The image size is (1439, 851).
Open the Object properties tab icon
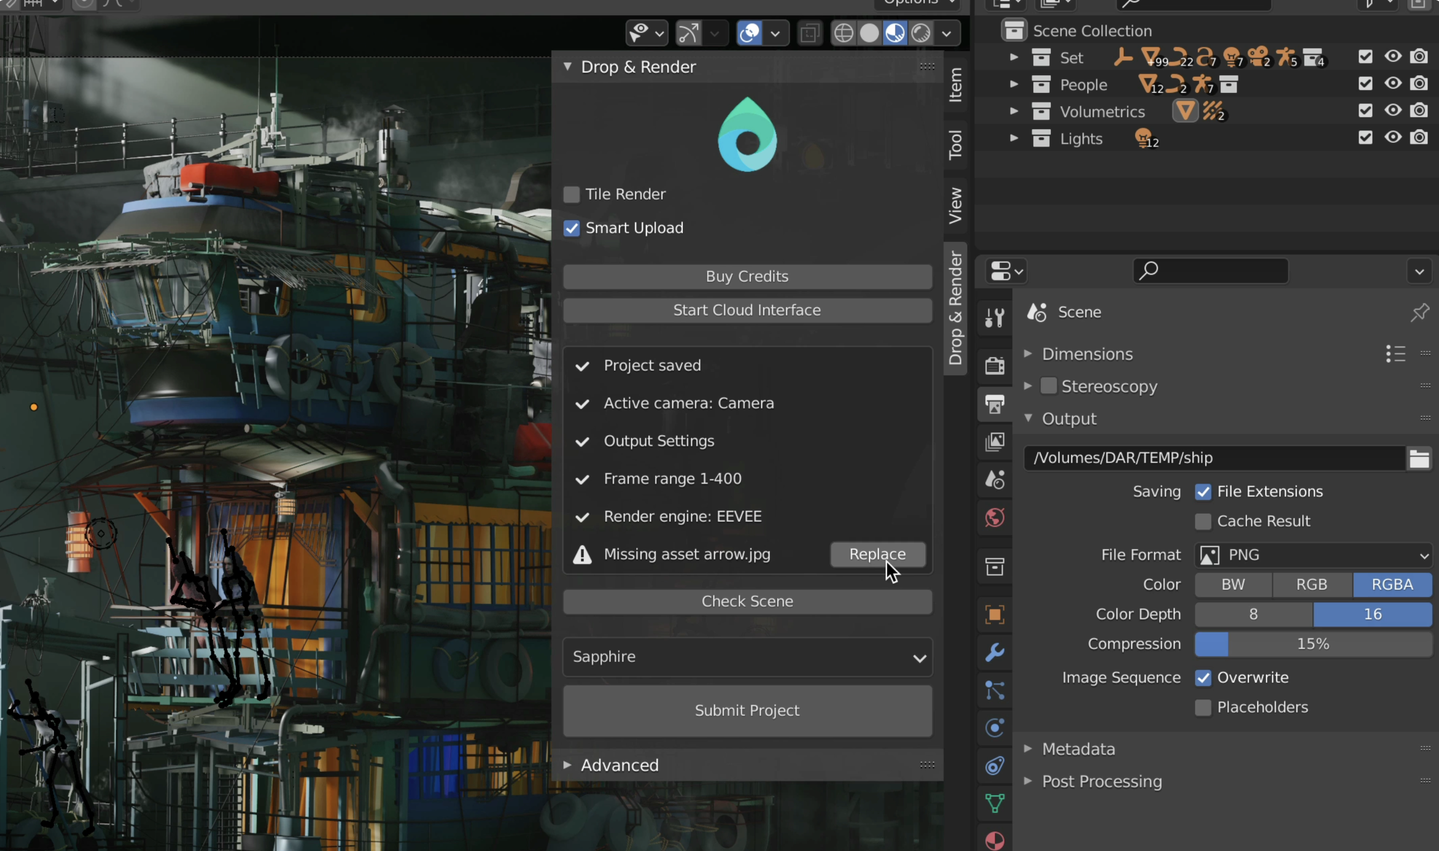point(995,614)
